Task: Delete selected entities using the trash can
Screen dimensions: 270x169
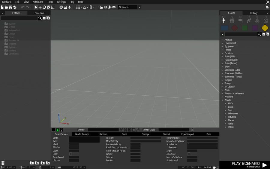Action: point(3,163)
